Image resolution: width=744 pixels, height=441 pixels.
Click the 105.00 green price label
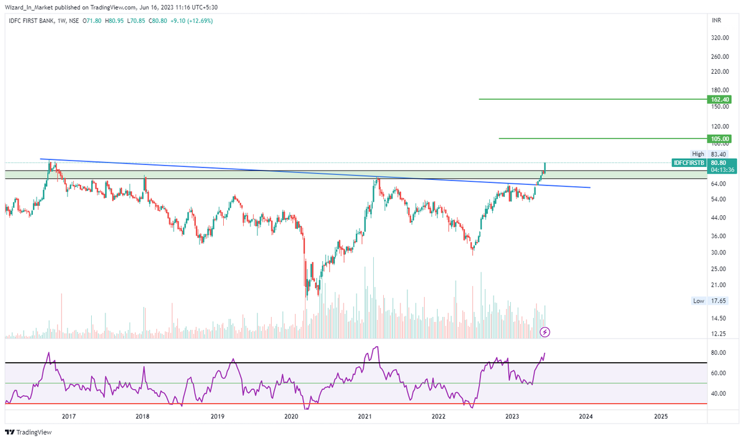pos(721,138)
